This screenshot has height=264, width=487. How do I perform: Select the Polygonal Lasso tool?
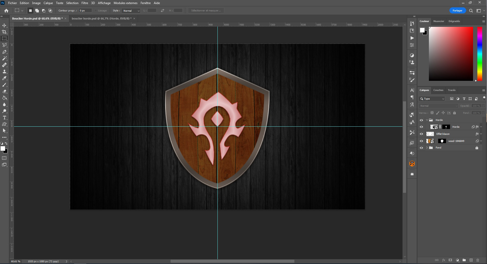coord(4,45)
